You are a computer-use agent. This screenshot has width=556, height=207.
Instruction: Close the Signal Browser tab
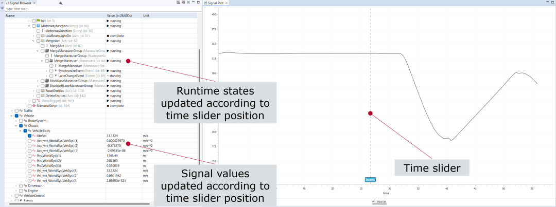coord(34,3)
